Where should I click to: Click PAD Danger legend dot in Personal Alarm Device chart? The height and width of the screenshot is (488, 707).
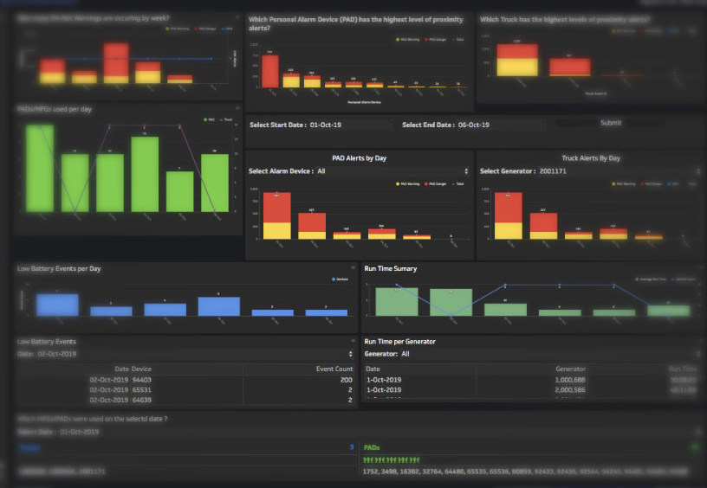click(427, 39)
